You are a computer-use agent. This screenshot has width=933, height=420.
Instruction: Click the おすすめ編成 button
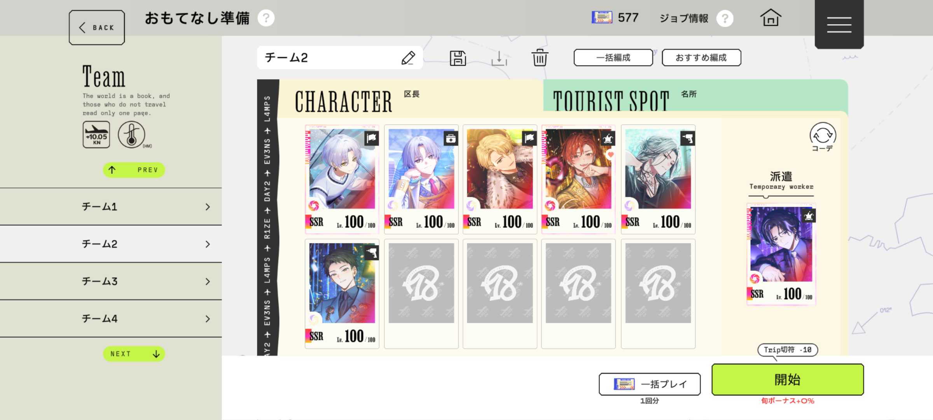[701, 58]
